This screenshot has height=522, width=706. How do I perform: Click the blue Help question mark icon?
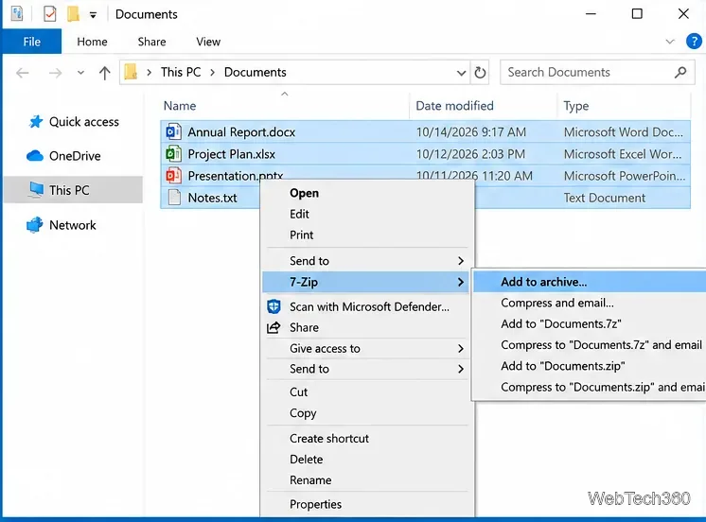(694, 42)
